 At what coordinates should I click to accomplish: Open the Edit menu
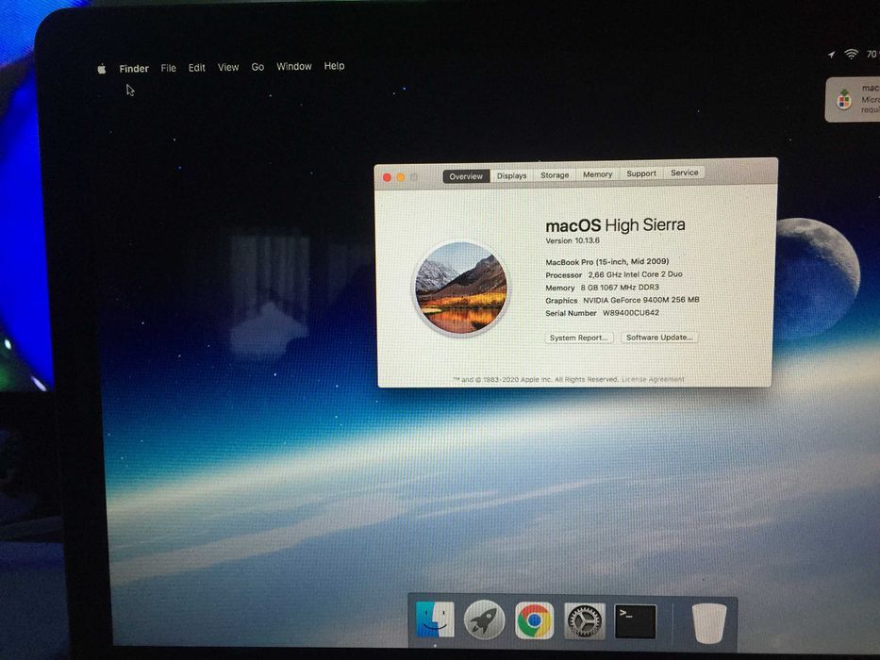coord(196,67)
